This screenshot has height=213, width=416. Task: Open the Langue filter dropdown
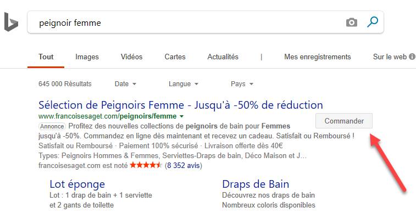184,84
